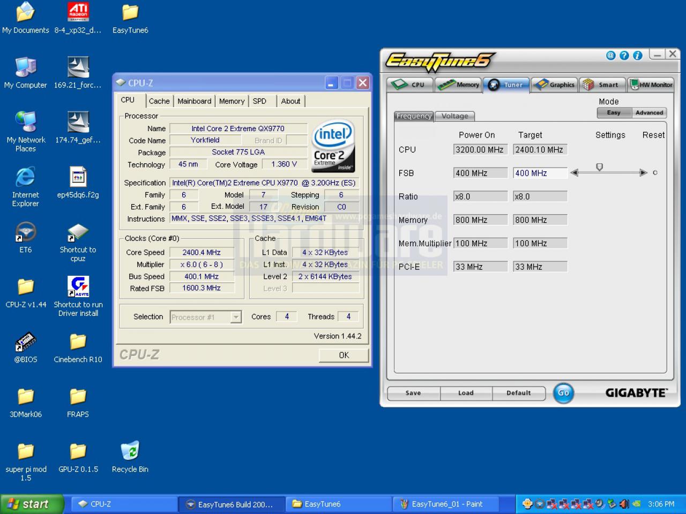Open the EasyTune6 folder on the desktop

click(x=130, y=19)
